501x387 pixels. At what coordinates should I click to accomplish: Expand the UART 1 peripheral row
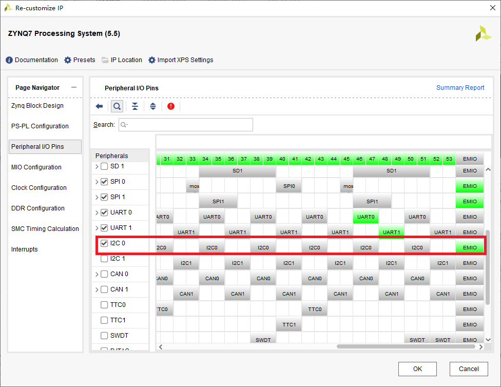97,228
